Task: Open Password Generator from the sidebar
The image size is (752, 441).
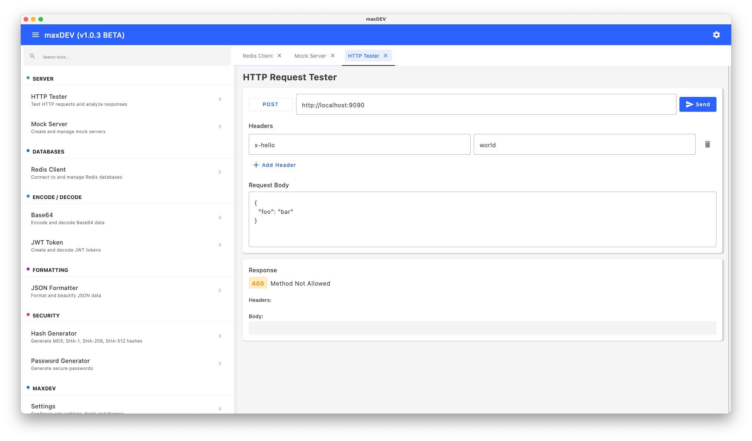Action: point(127,364)
